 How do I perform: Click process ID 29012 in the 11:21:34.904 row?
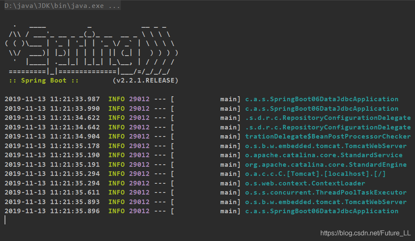[x=139, y=136]
